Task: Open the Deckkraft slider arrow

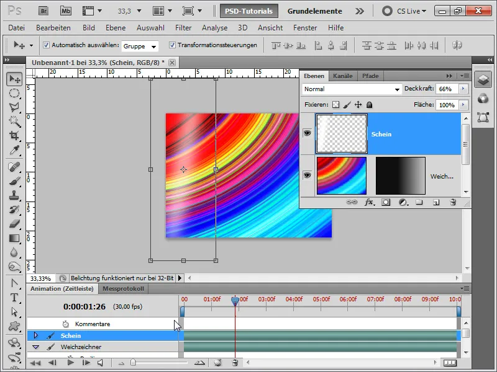Action: click(x=463, y=89)
